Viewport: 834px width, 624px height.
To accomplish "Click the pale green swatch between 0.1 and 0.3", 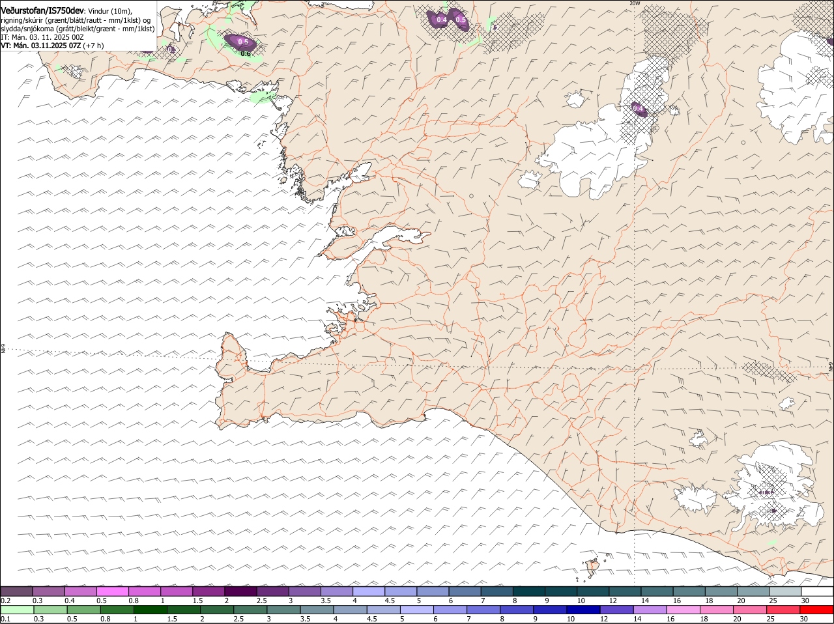I will [16, 610].
